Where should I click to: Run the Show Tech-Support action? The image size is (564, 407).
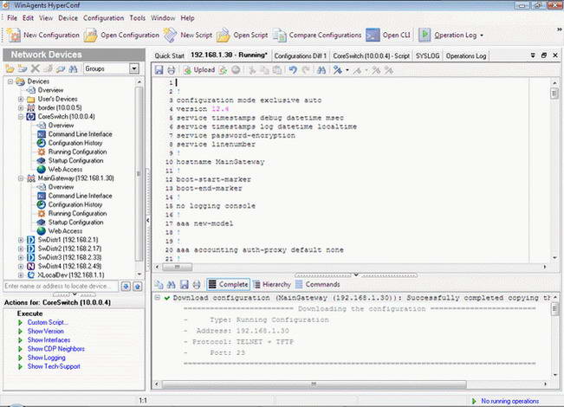pyautogui.click(x=54, y=366)
